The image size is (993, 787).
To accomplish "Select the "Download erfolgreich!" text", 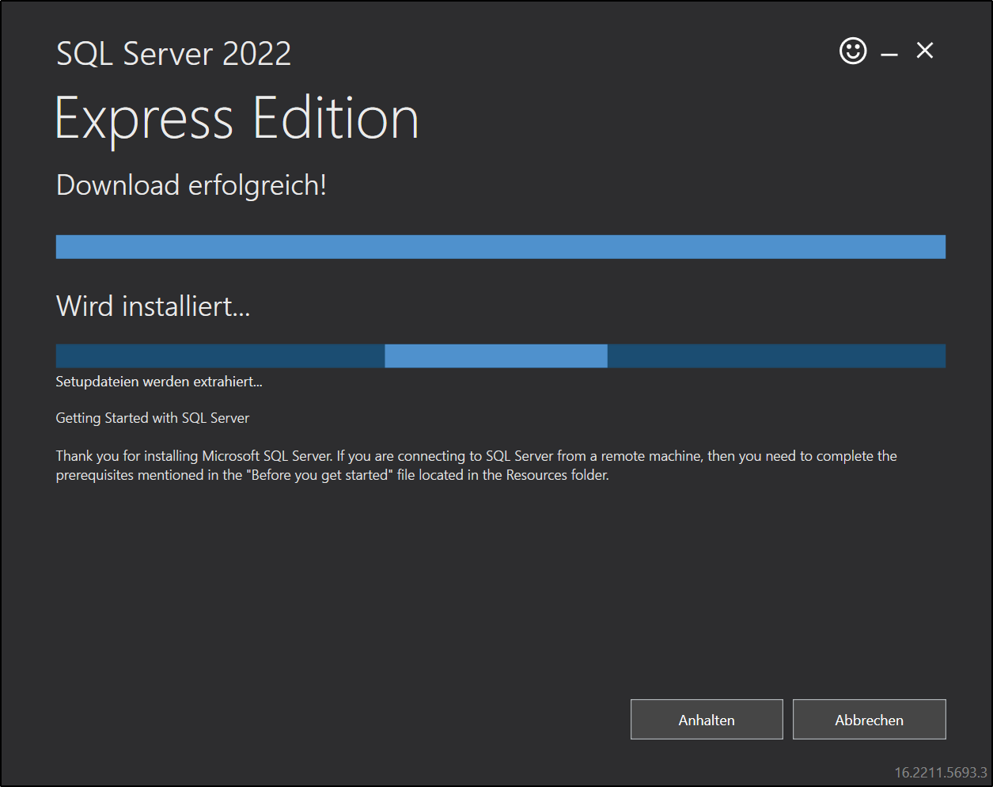I will [x=191, y=185].
